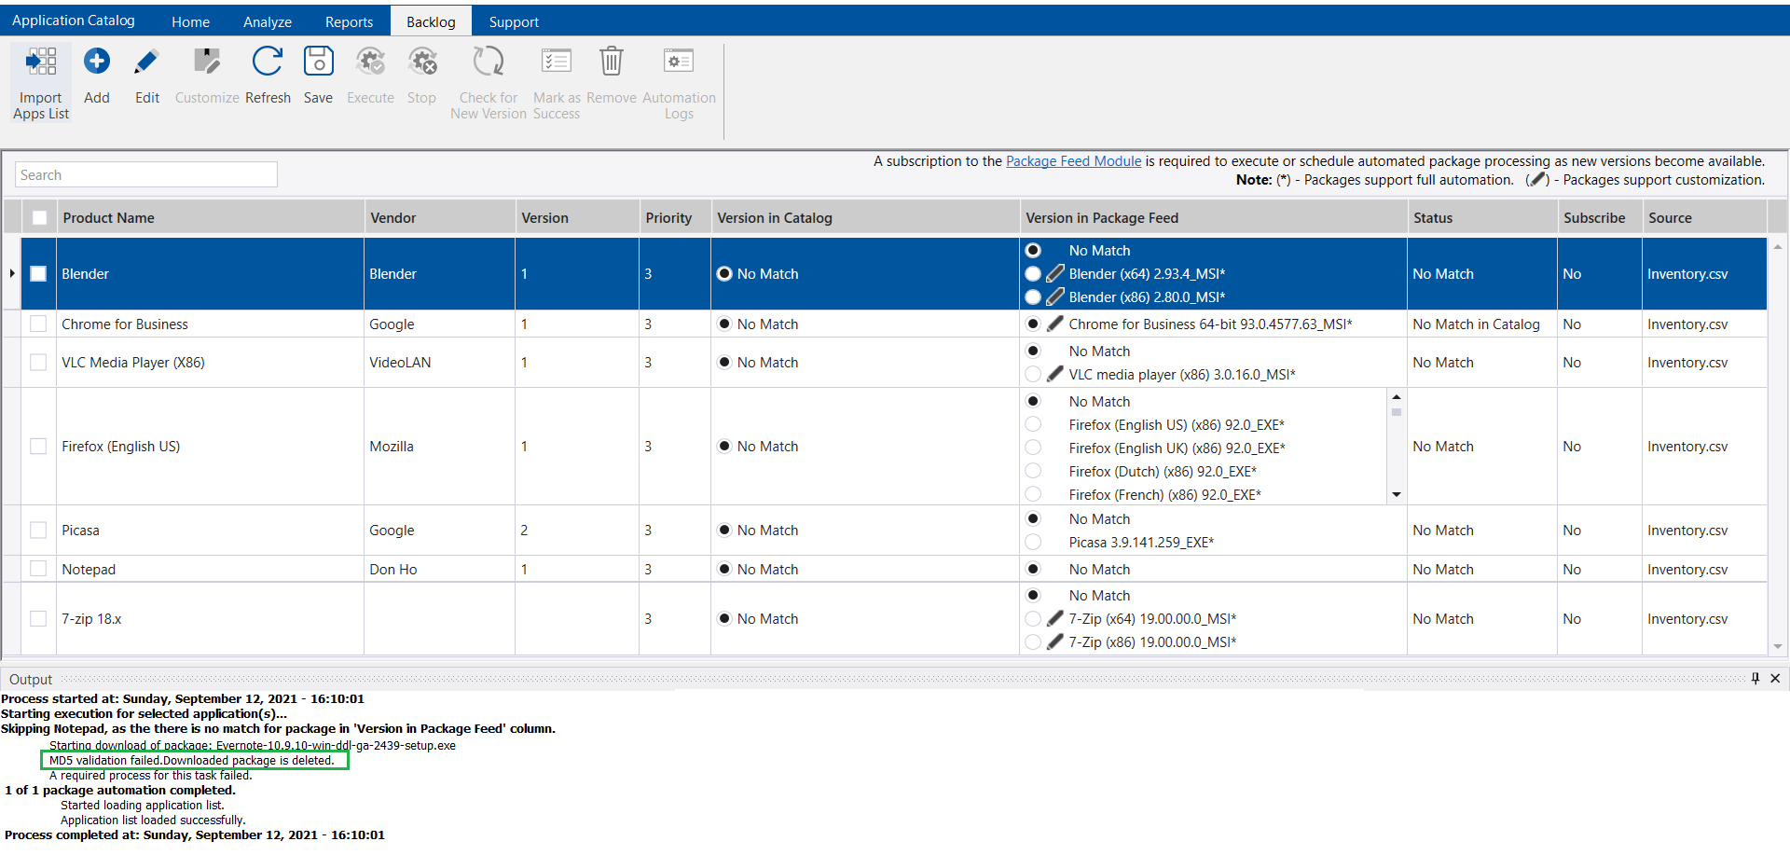
Task: Click pencil icon beside VLC media player (x86)
Action: pos(1055,374)
